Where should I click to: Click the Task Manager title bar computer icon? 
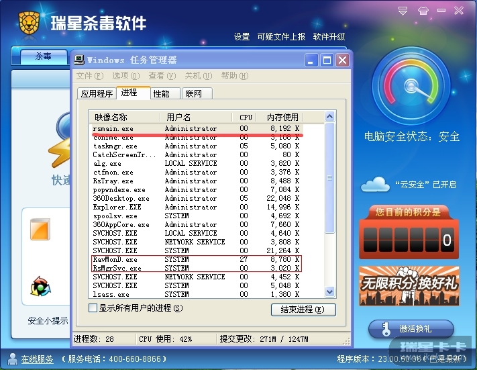tap(79, 60)
